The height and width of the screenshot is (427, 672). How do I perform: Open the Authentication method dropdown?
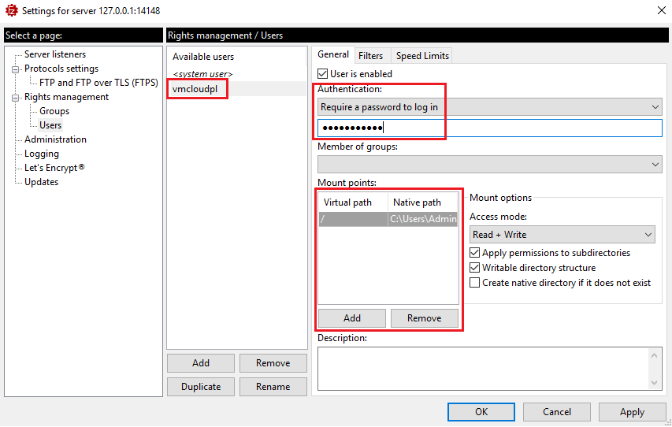488,107
